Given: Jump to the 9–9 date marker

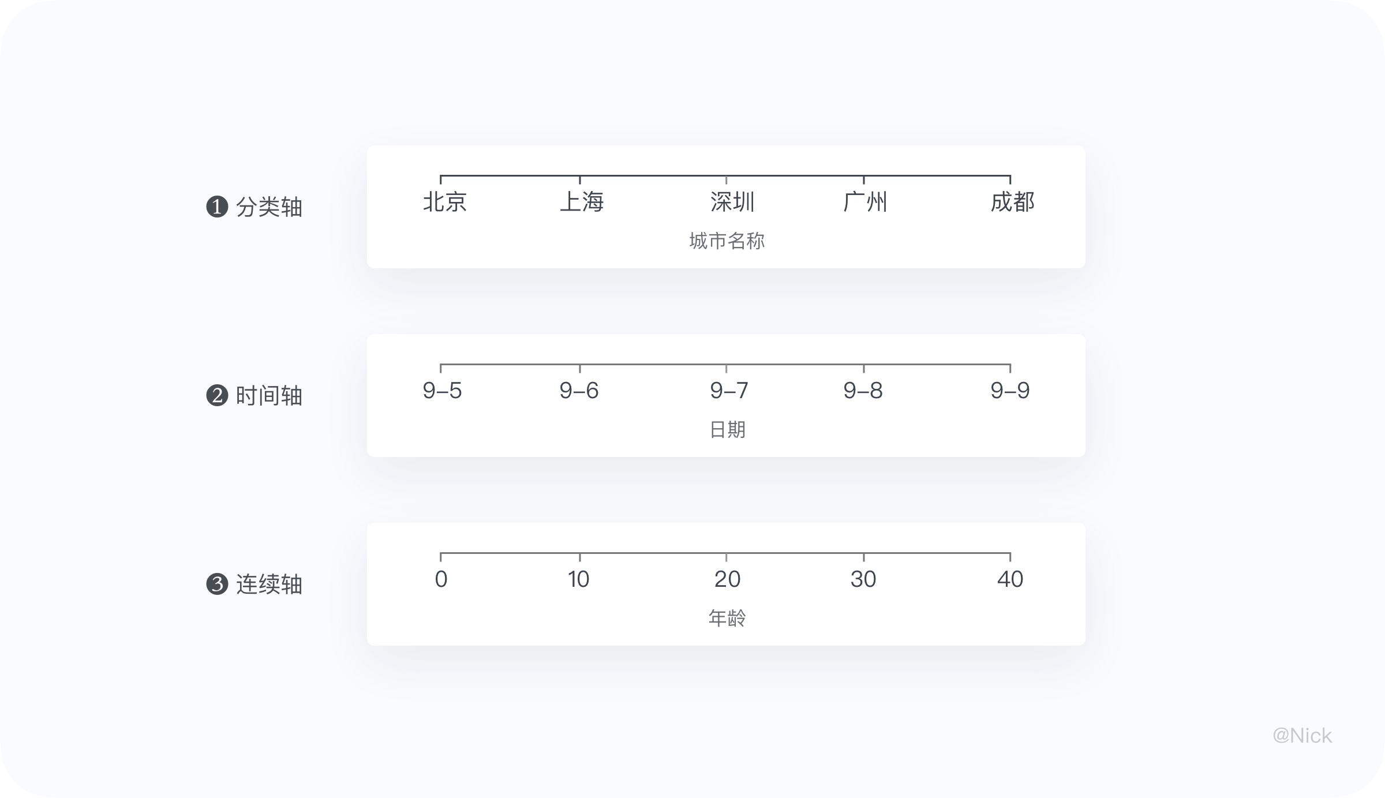Looking at the screenshot, I should (x=1010, y=391).
